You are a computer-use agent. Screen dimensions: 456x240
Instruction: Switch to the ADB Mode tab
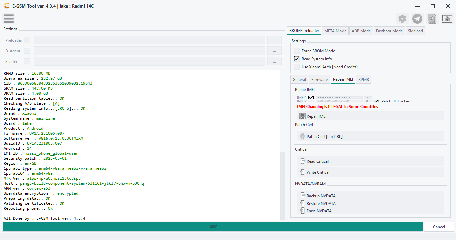[x=361, y=31]
